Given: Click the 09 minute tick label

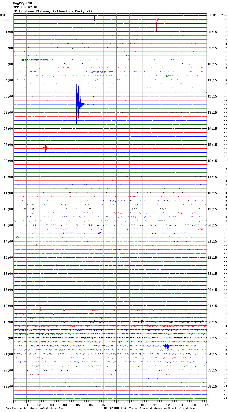Looking at the screenshot, I should click(x=129, y=405).
